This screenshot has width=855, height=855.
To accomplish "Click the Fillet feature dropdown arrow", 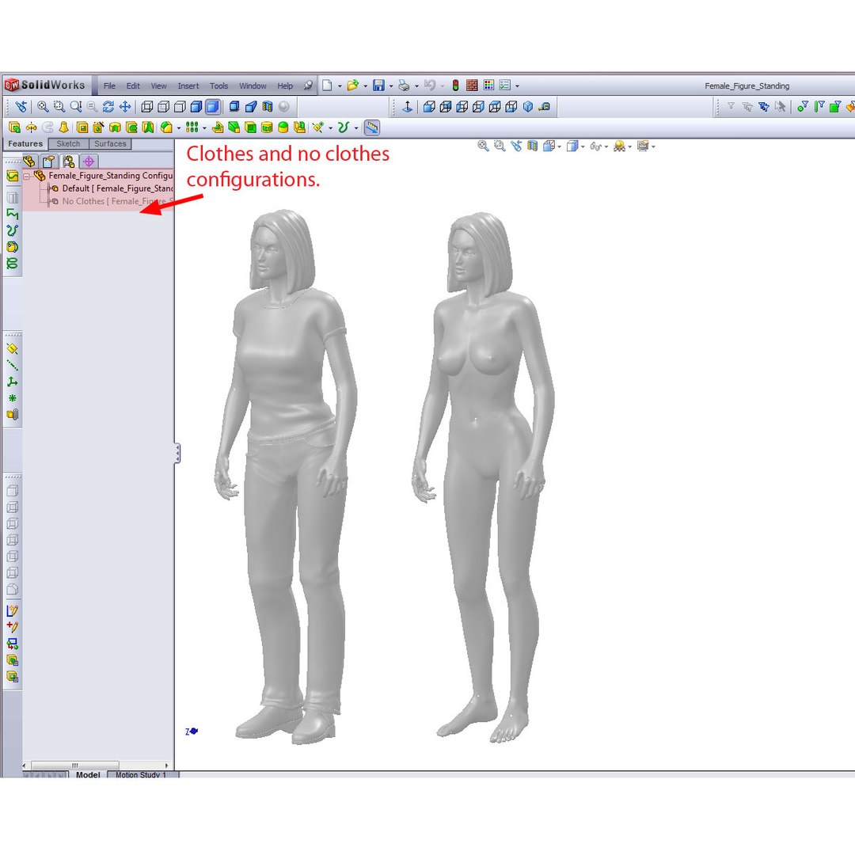I will 179,129.
